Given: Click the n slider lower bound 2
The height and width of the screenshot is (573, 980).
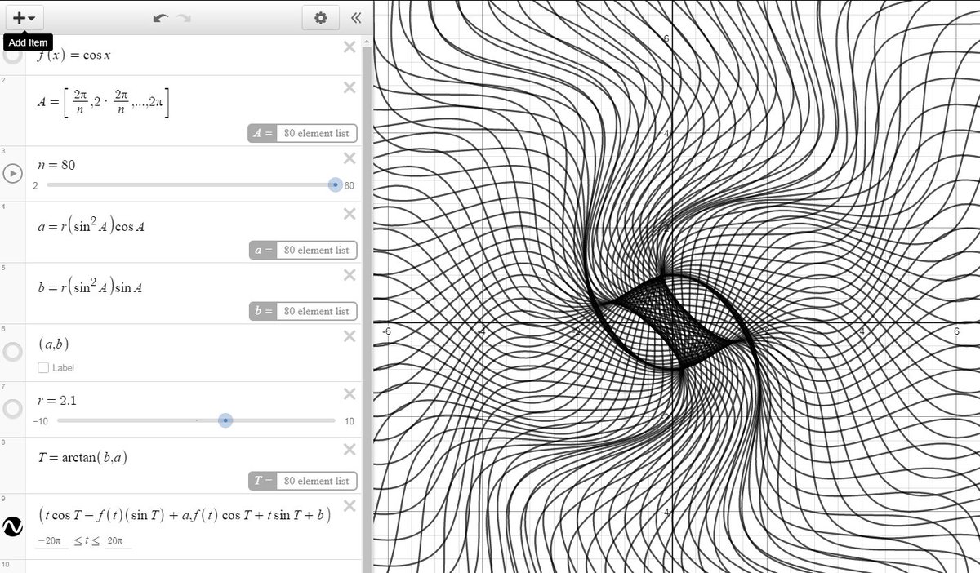Looking at the screenshot, I should click(x=35, y=185).
